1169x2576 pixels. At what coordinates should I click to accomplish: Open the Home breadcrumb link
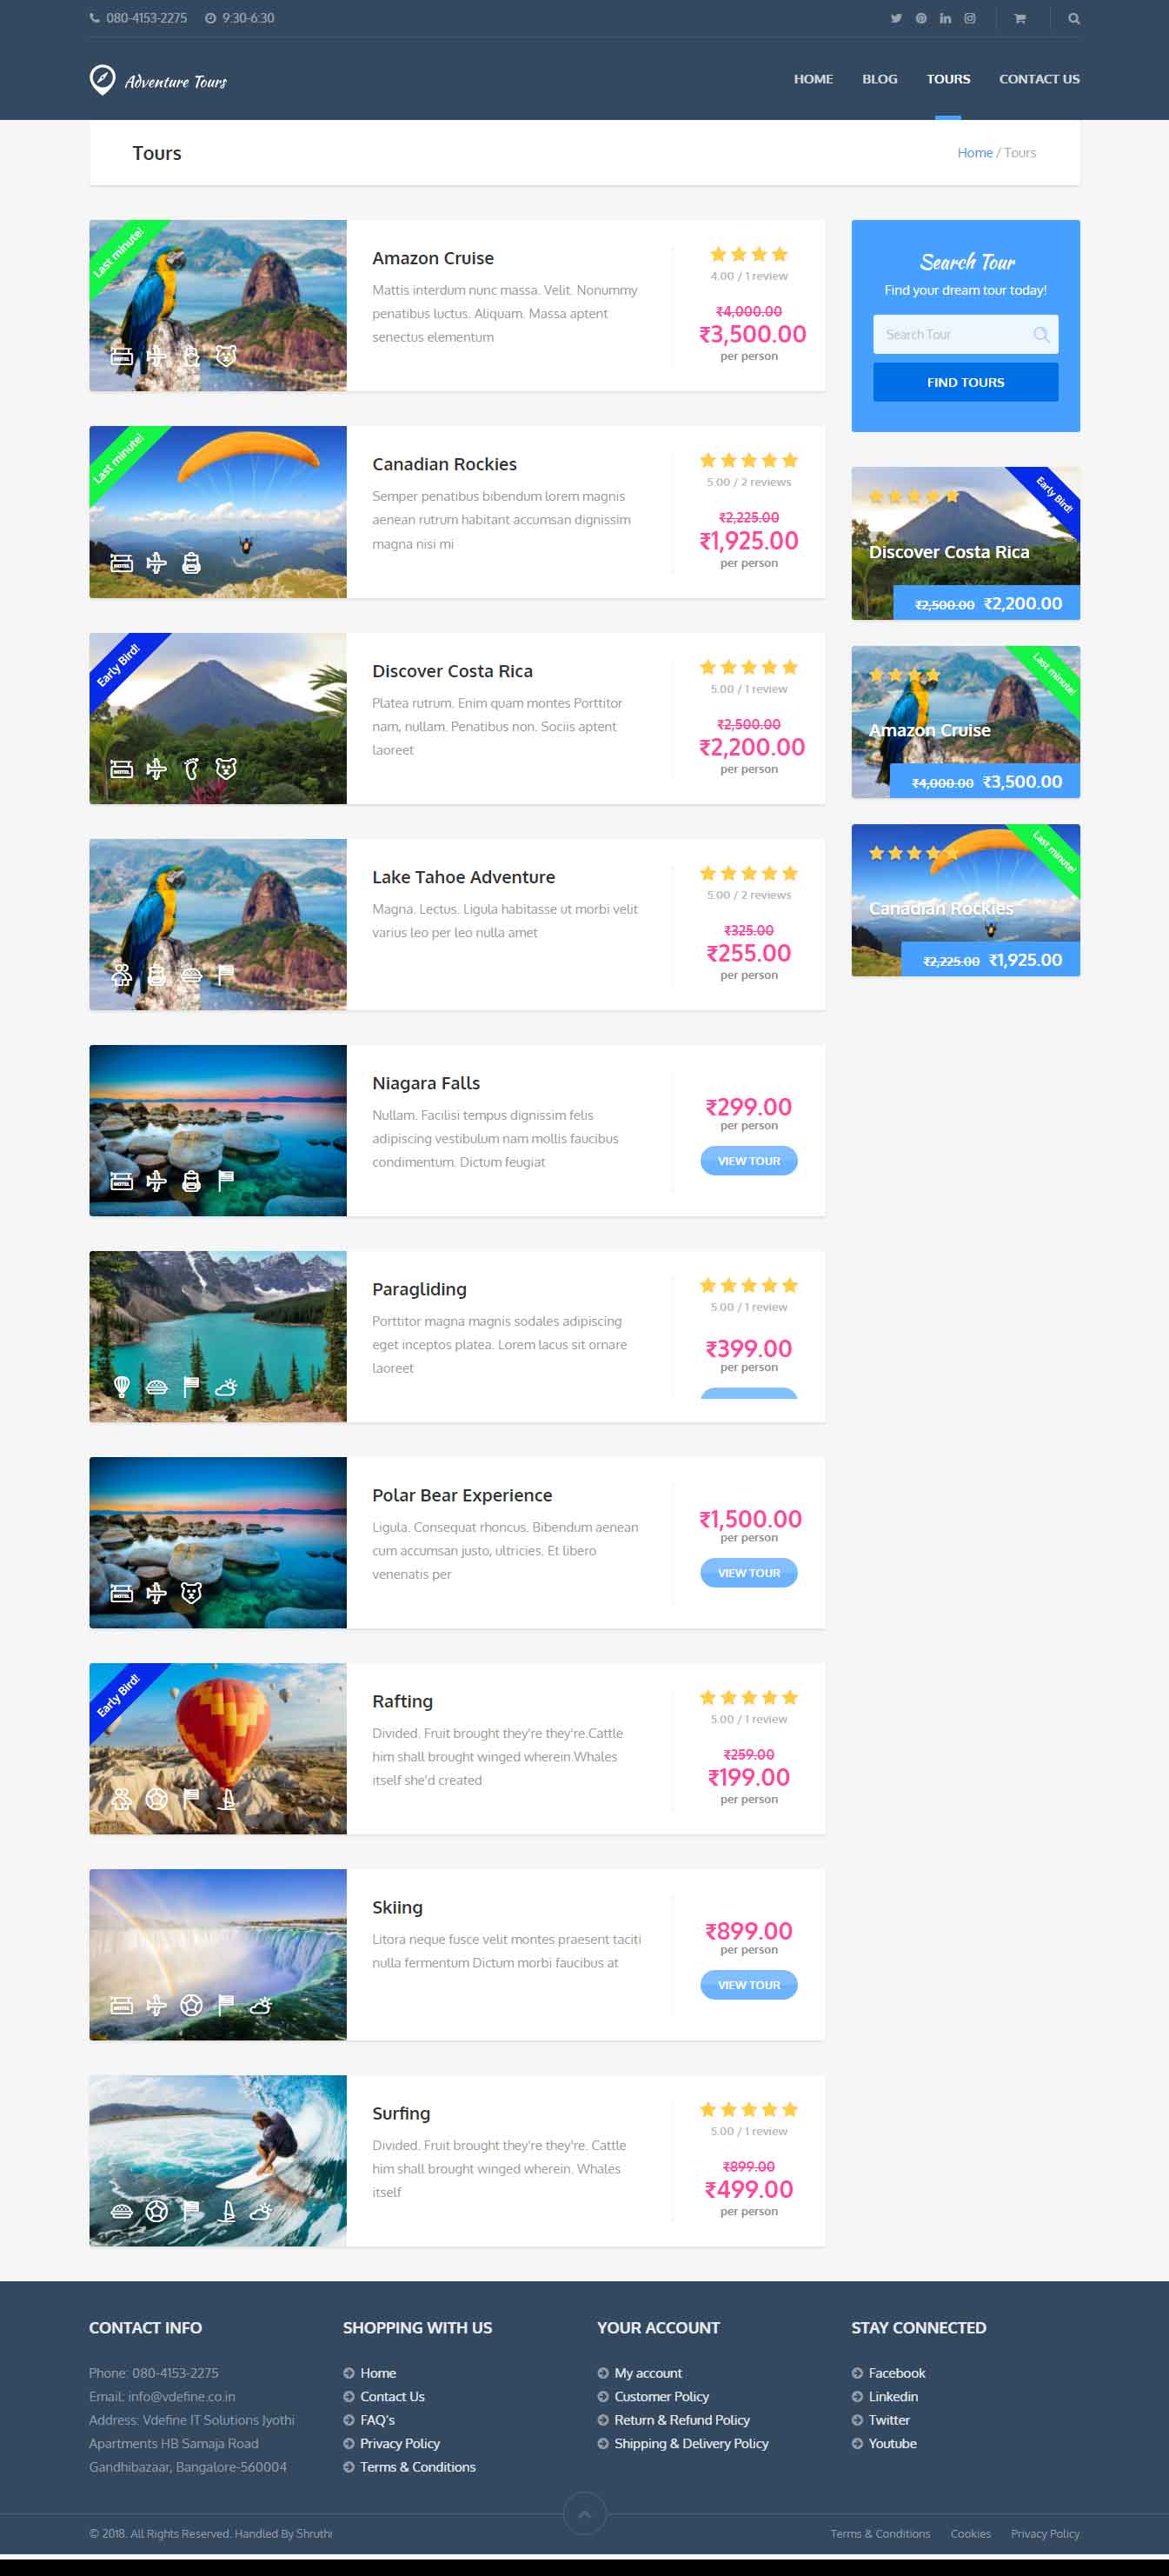click(x=975, y=153)
